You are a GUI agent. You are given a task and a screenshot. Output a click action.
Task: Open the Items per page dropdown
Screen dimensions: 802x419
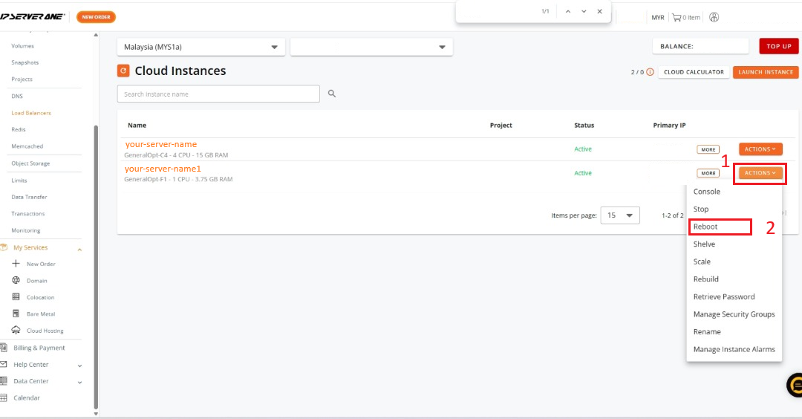coord(620,215)
